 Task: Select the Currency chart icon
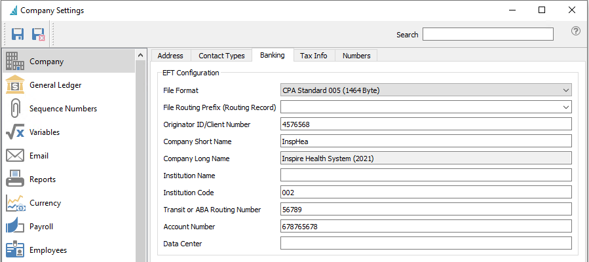pyautogui.click(x=15, y=203)
